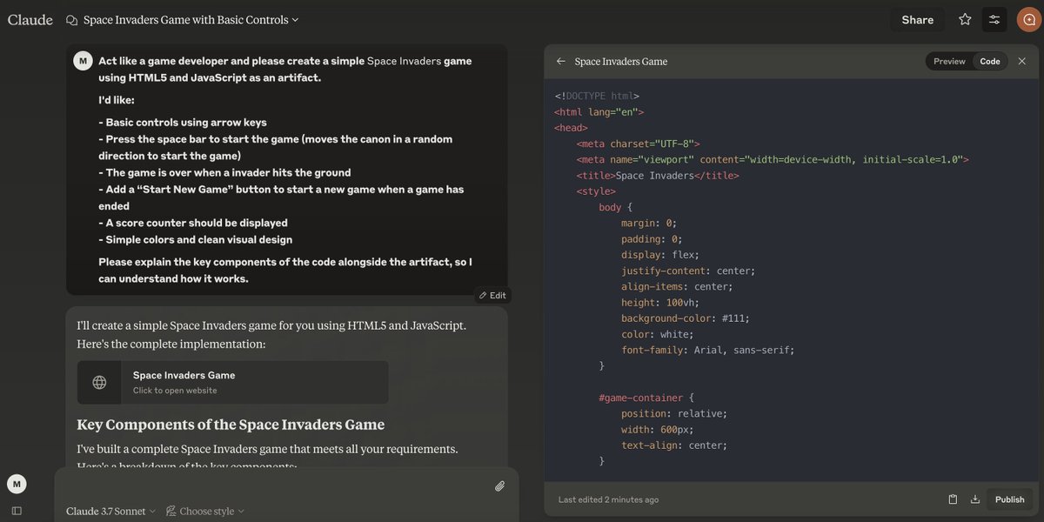Click the Publish button

[1009, 499]
